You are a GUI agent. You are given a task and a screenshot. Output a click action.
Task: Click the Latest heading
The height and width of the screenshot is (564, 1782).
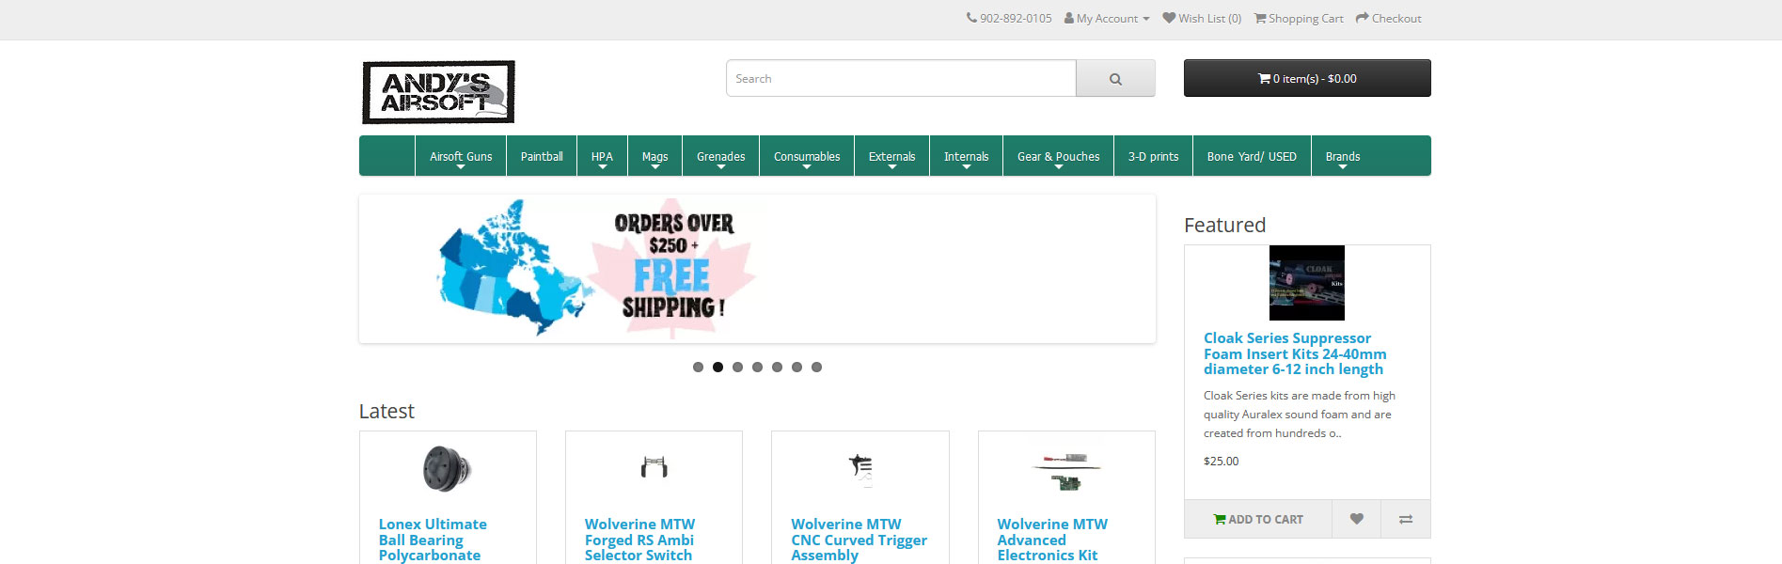pos(386,412)
